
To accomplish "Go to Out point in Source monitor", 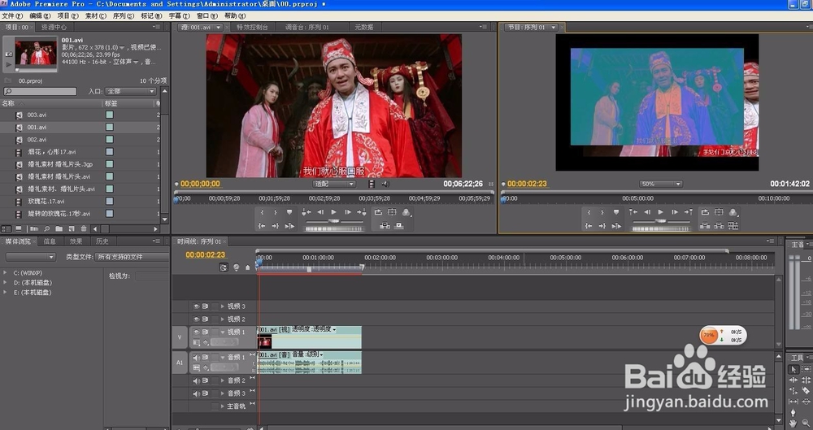I will (x=276, y=226).
